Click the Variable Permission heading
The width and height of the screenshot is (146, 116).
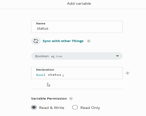tap(49, 99)
